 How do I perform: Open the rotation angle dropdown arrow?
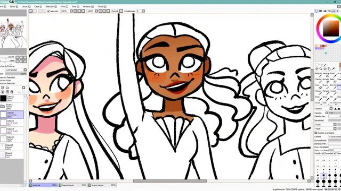[x=96, y=11]
